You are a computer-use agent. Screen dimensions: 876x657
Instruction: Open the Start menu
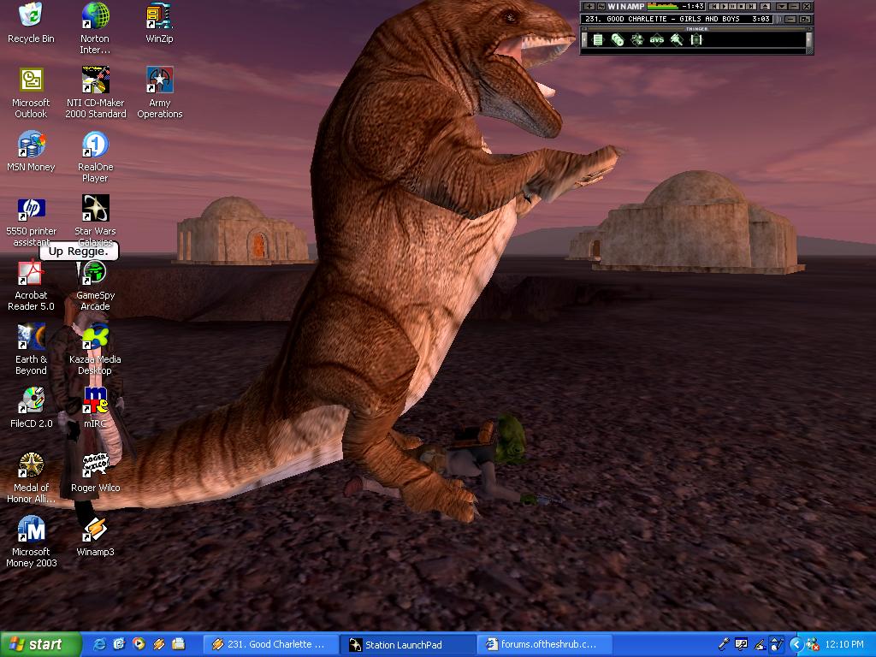coord(34,644)
